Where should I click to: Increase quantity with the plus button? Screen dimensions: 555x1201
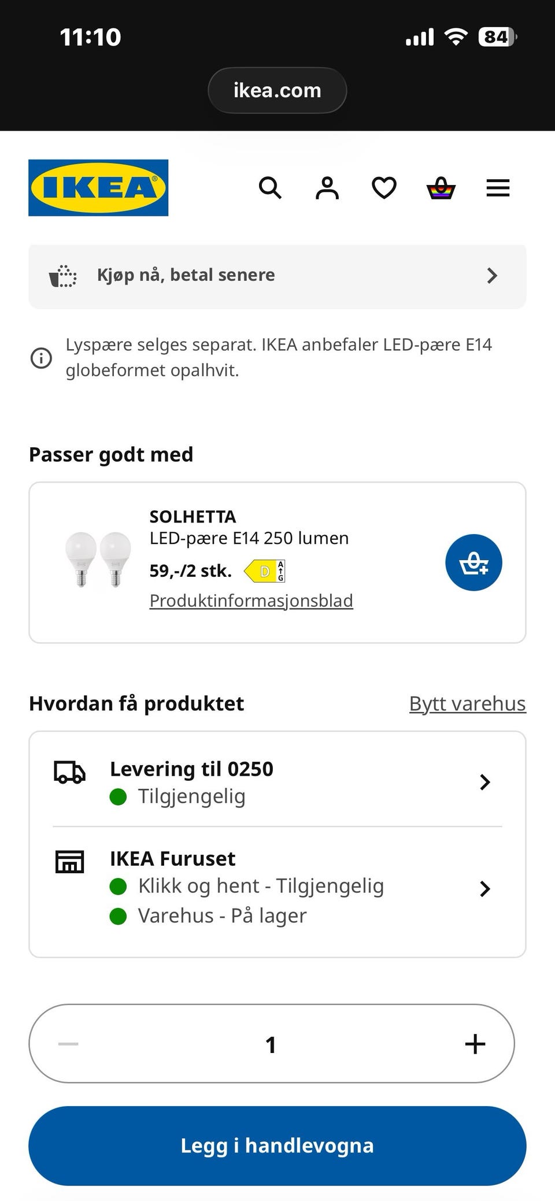[x=475, y=1044]
